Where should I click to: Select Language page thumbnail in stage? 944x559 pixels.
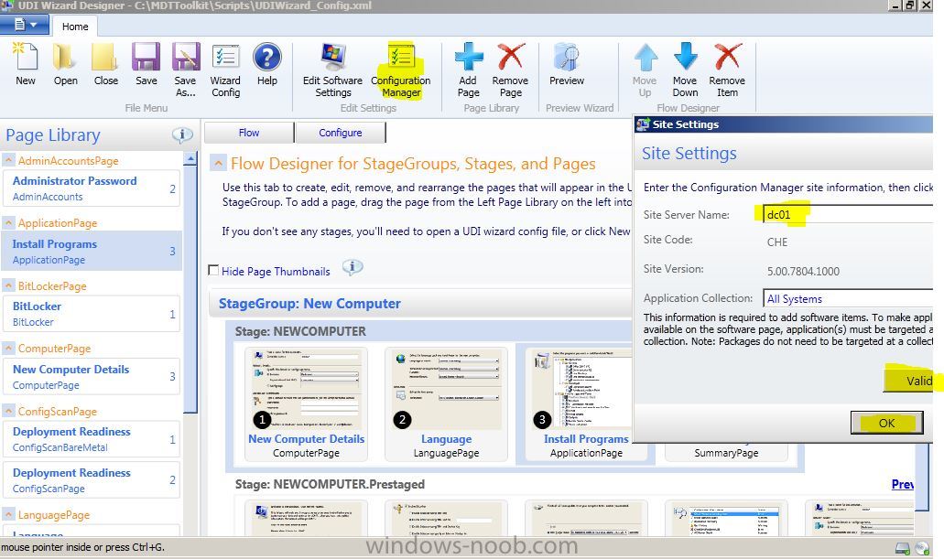(x=446, y=403)
